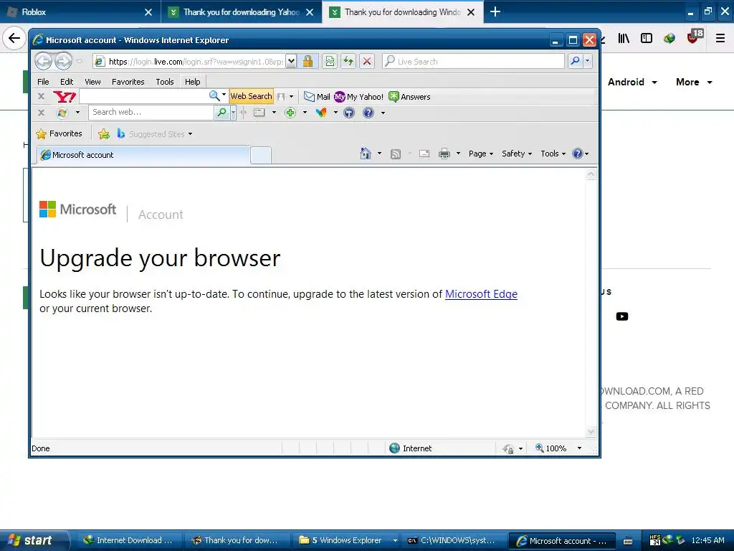
Task: Open the Firefox hamburger menu
Action: coord(720,38)
